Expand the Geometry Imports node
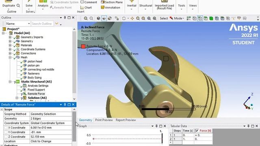 10,37
